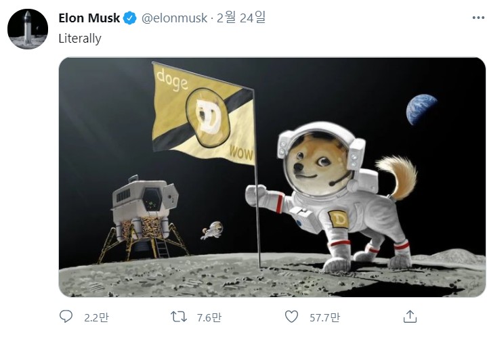The height and width of the screenshot is (337, 487).
Task: Open the Elon Musk display name link
Action: [x=89, y=18]
